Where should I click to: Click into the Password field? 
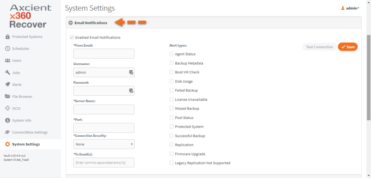(x=104, y=91)
